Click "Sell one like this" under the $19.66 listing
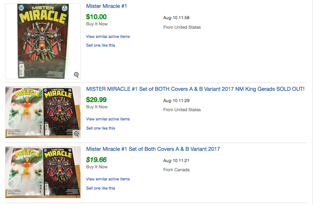Viewport: 313px width, 205px height. click(x=100, y=188)
